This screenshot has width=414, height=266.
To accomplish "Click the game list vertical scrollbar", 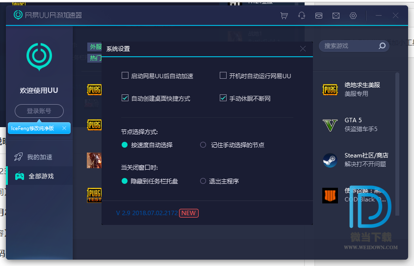I will click(397, 144).
